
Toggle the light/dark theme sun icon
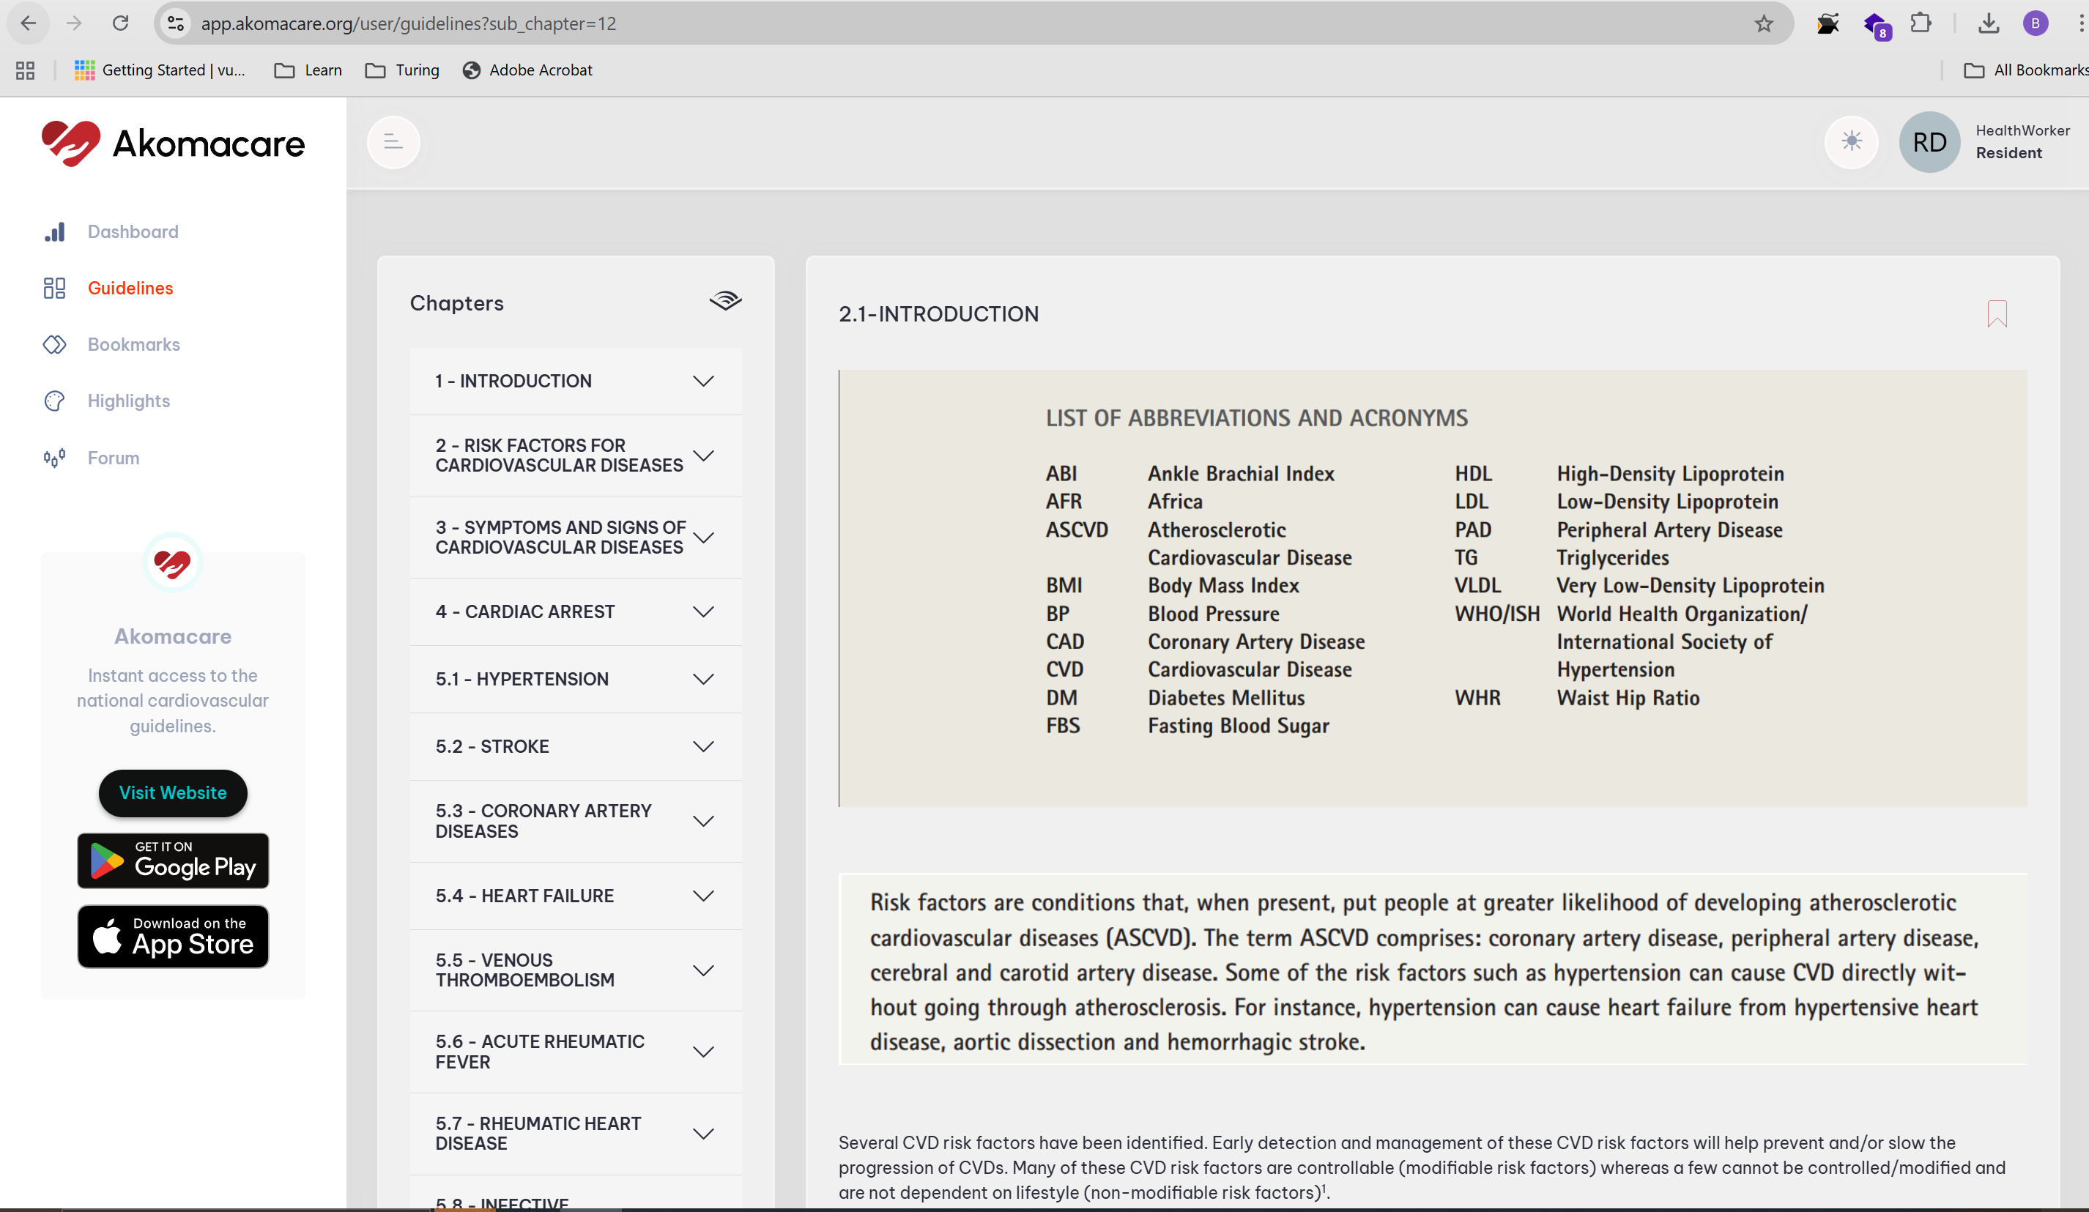pyautogui.click(x=1851, y=142)
